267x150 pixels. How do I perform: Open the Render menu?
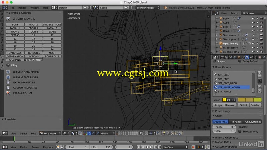click(x=22, y=8)
